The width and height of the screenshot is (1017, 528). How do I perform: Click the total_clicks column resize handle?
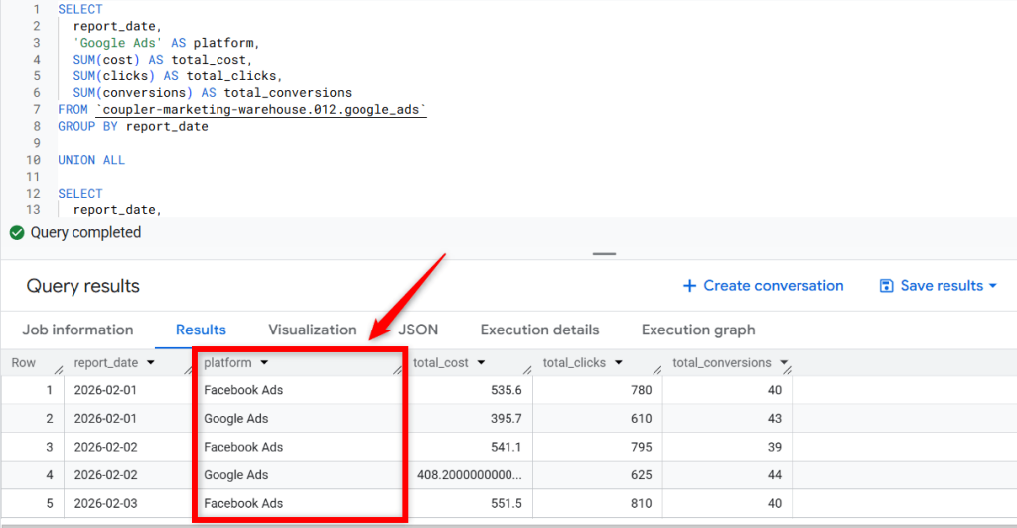[x=657, y=370]
